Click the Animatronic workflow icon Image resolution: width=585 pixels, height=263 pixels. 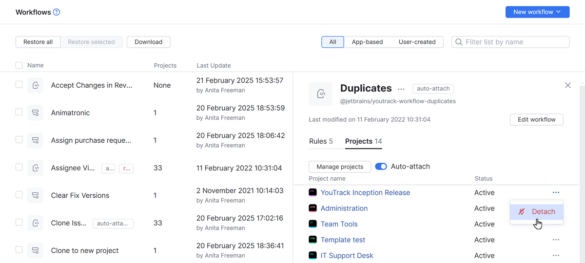pyautogui.click(x=35, y=113)
